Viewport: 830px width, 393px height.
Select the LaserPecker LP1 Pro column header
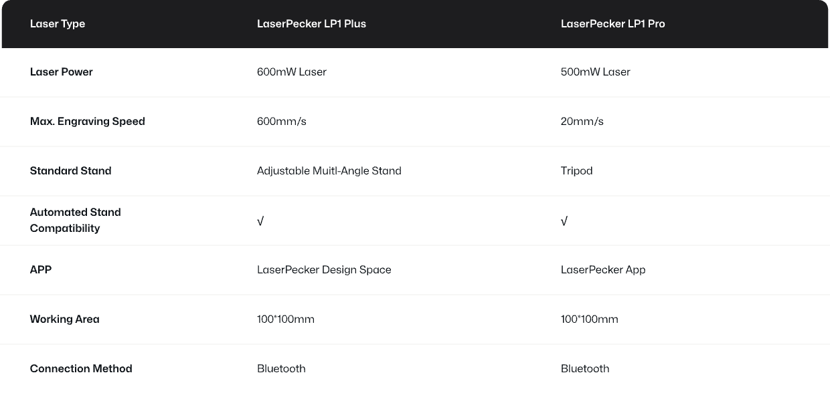click(612, 24)
